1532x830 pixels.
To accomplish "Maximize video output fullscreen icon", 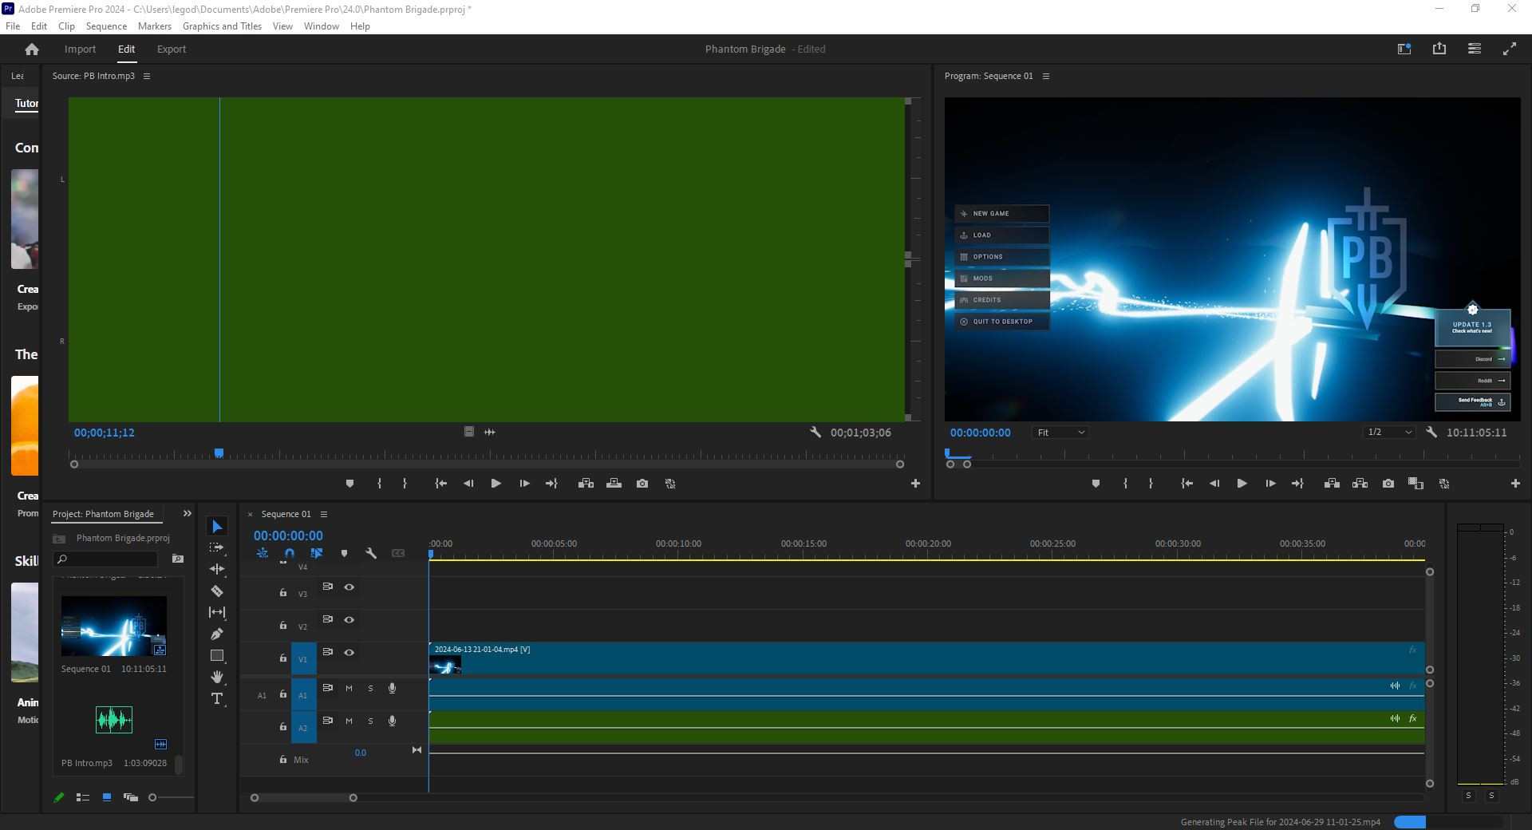I will pyautogui.click(x=1510, y=49).
